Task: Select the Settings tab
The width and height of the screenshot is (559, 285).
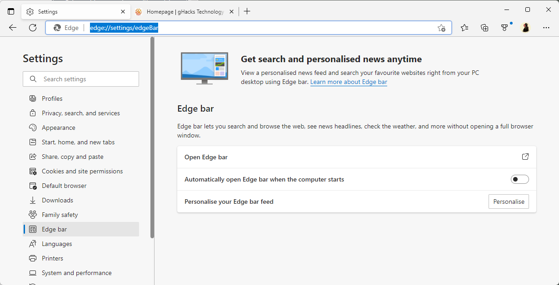Action: (x=73, y=11)
